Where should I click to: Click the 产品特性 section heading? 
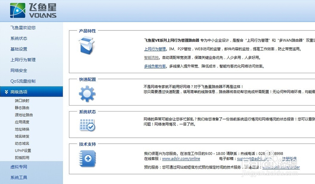tap(87, 31)
